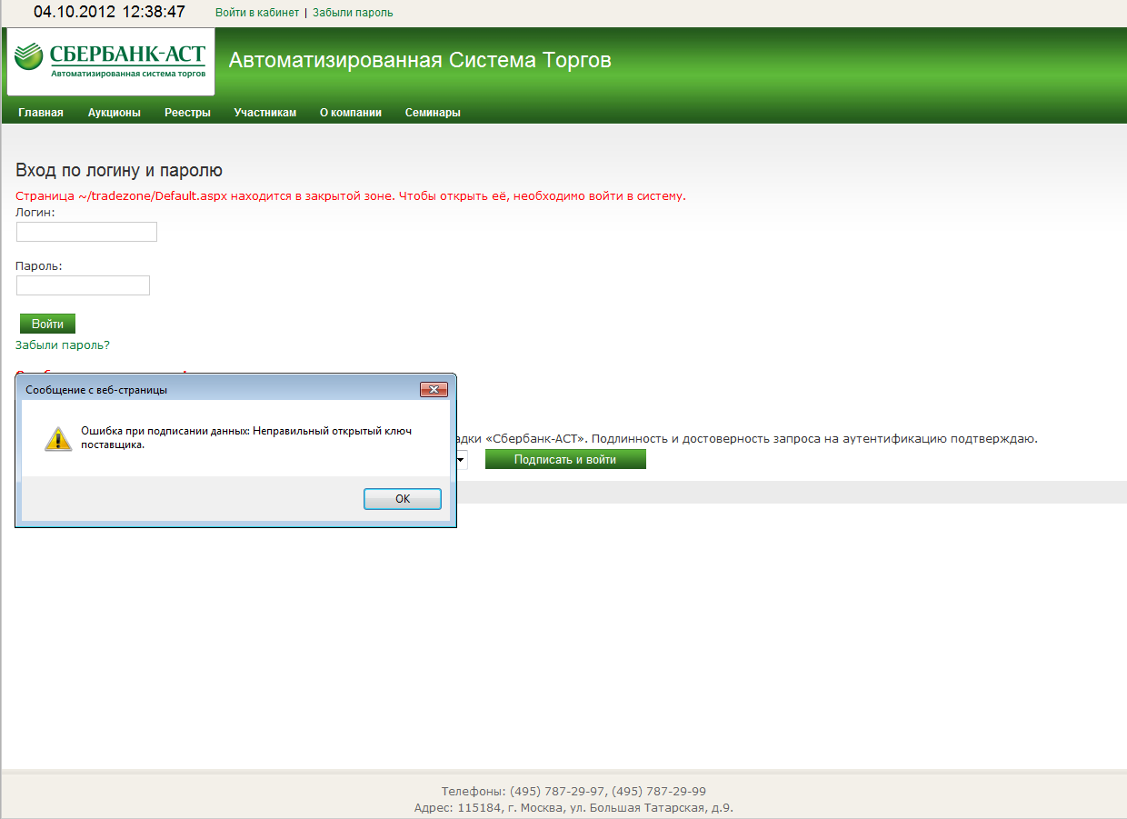Image resolution: width=1127 pixels, height=819 pixels.
Task: Click the yellow warning icon in dialog
Action: (x=58, y=439)
